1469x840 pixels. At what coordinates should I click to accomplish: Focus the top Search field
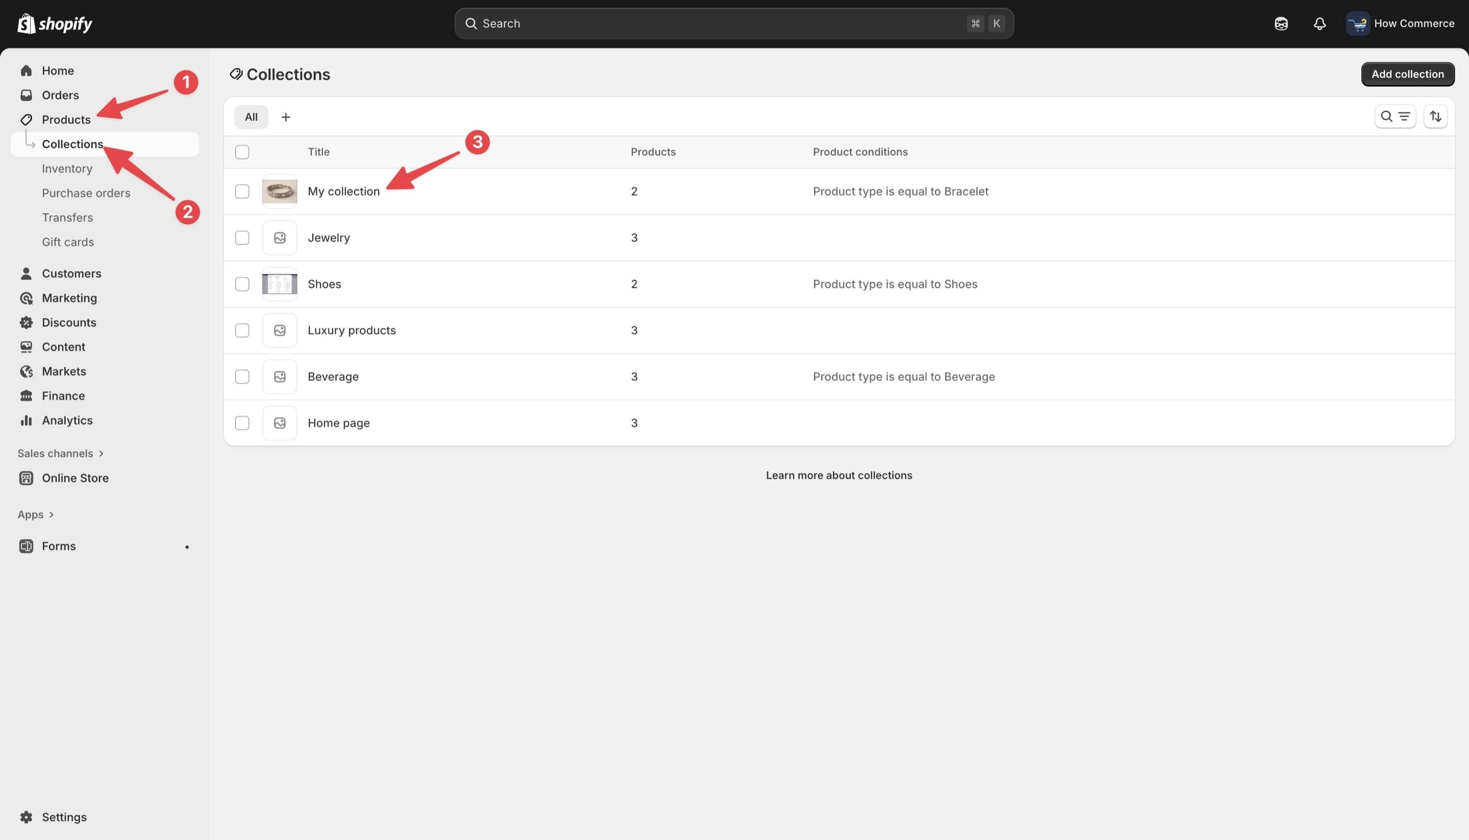734,23
